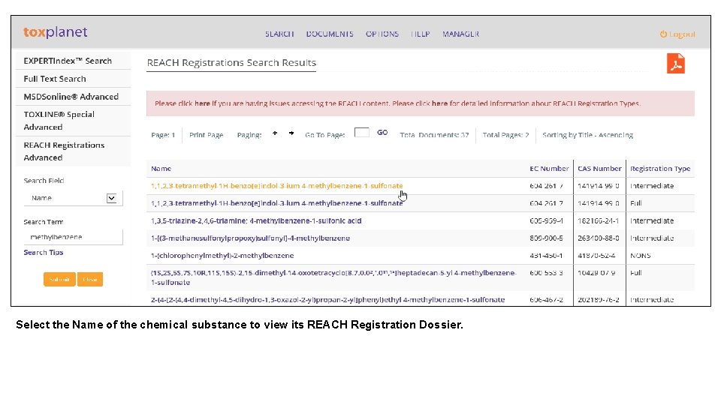
Task: Open the oxotetracyclo heptadecan-5-yl sulfonate result
Action: [x=333, y=277]
